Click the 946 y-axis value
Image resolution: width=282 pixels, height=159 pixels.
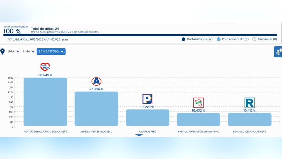[x=11, y=102]
